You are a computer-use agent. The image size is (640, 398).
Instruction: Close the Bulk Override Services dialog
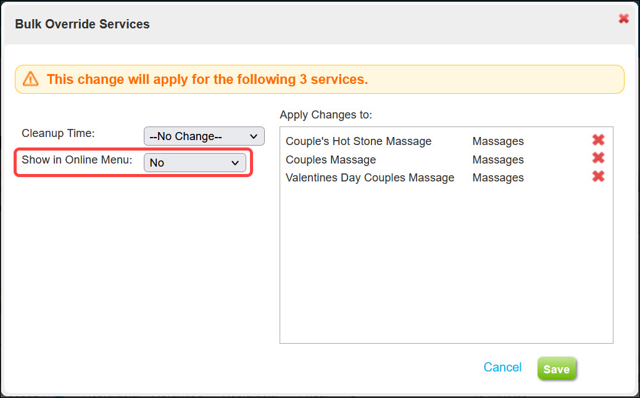pos(623,19)
